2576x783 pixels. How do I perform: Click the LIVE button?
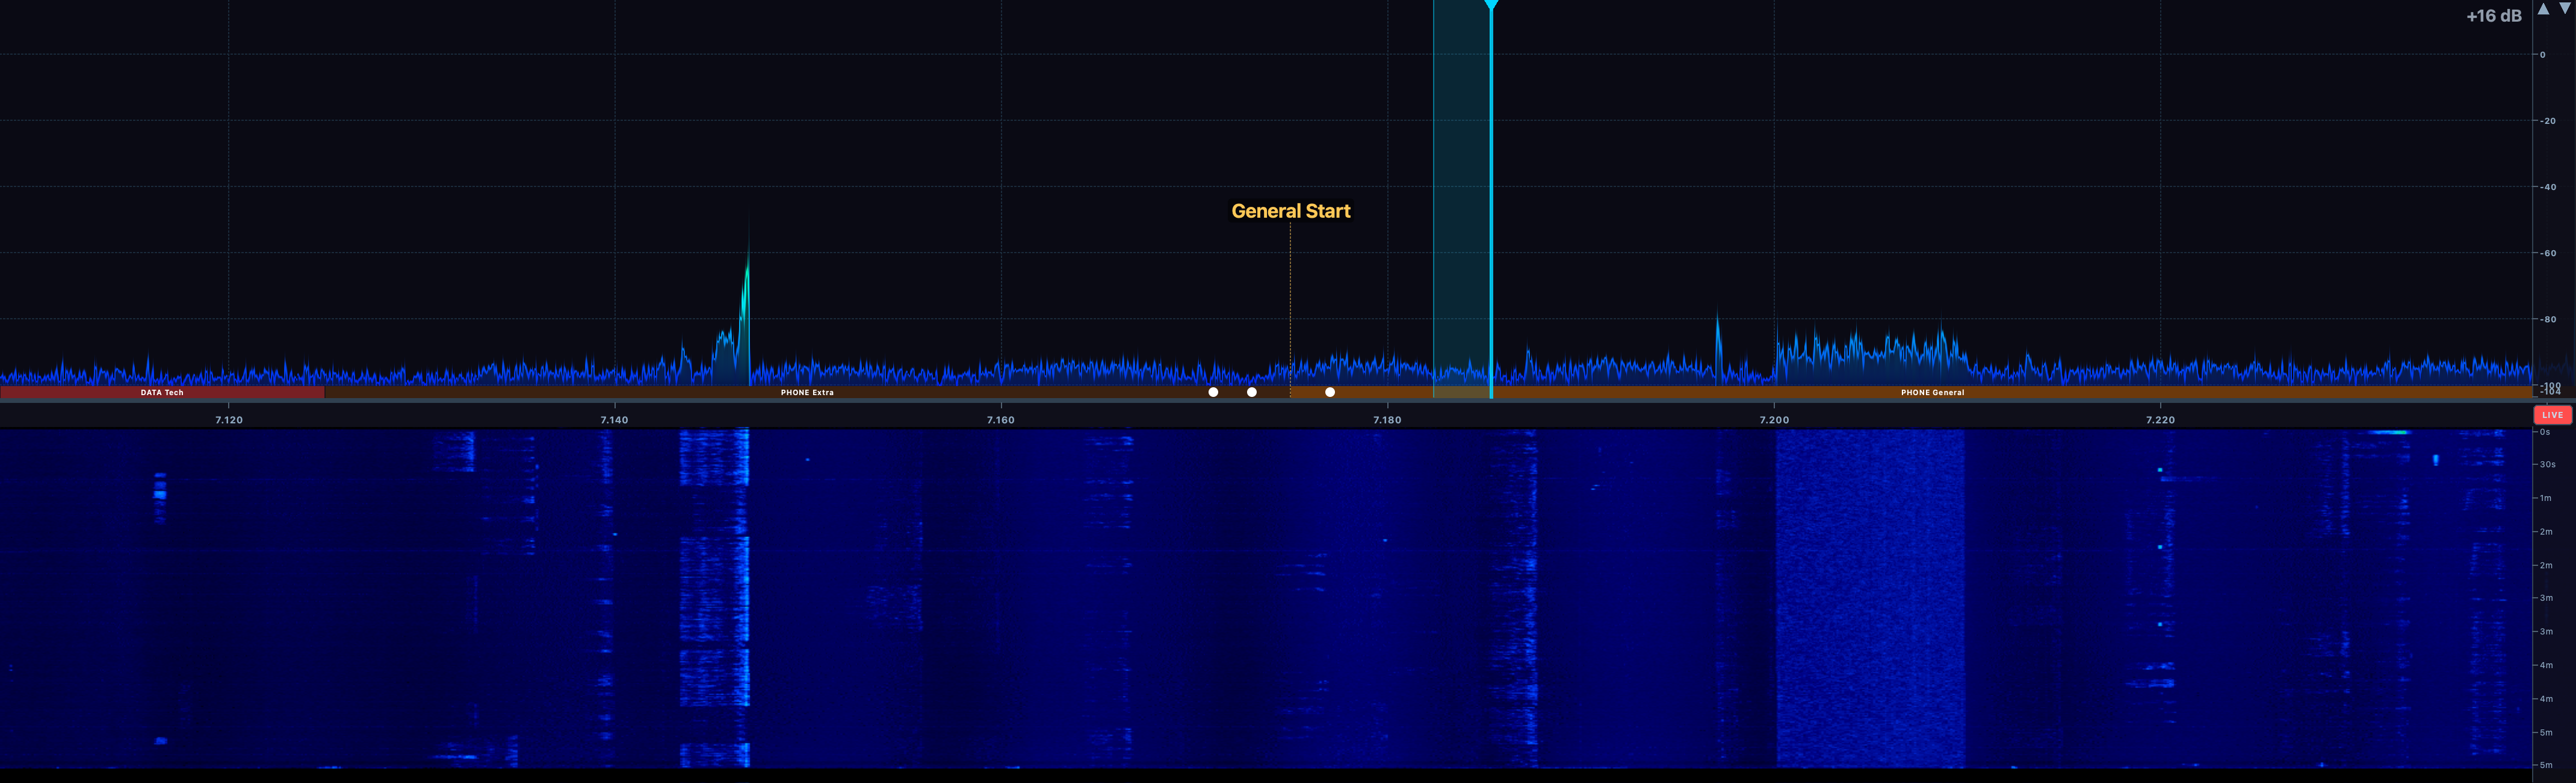tap(2552, 414)
